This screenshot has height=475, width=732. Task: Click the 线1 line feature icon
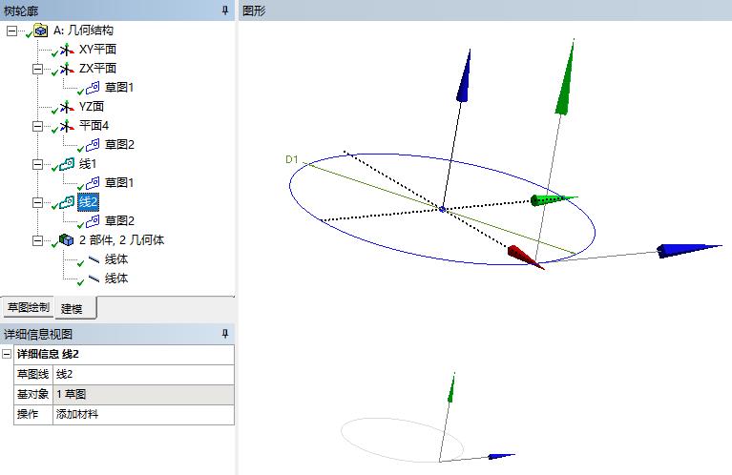[x=66, y=164]
